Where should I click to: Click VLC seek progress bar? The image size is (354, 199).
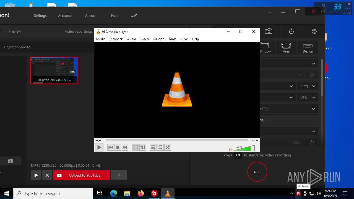coord(177,140)
